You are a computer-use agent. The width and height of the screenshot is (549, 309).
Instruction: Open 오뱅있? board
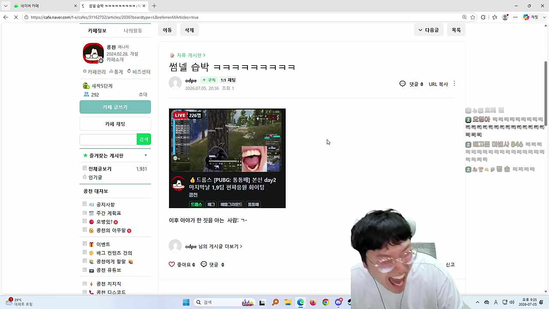(104, 222)
